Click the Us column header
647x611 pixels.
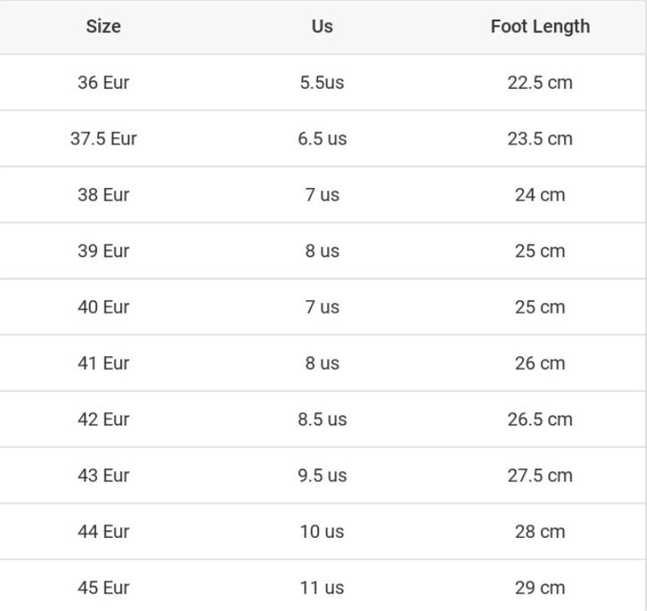(322, 27)
